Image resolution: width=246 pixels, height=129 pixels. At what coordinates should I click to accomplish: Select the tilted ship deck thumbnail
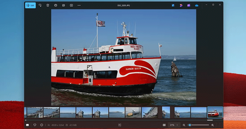click(x=150, y=112)
